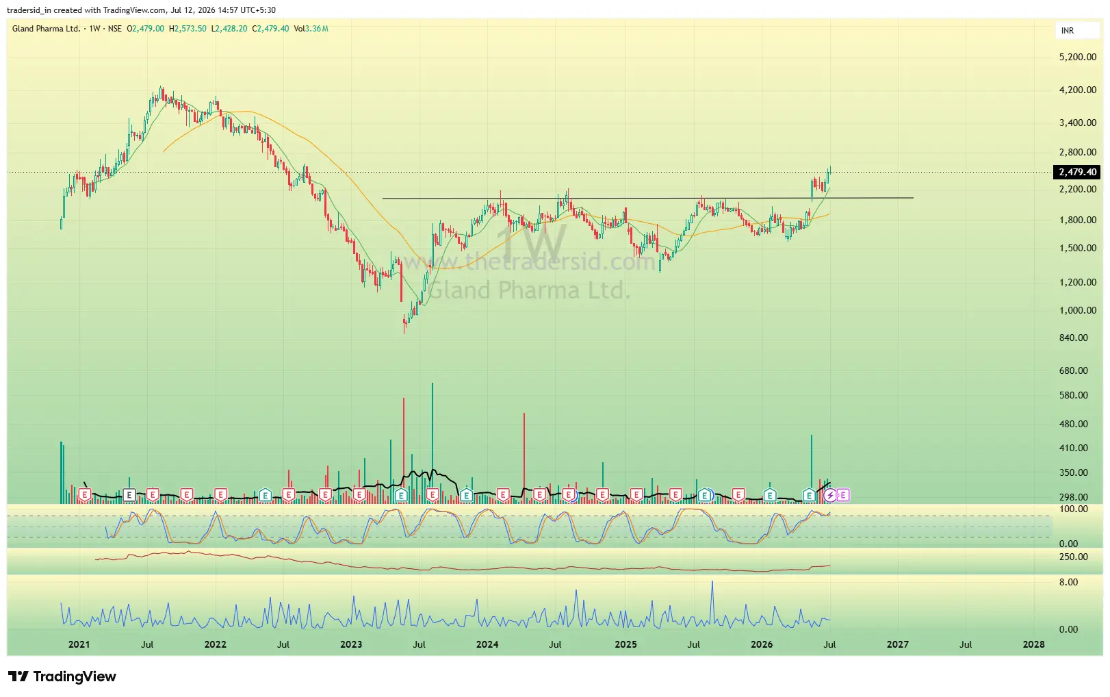
Task: Click the 680.00 price axis label
Action: (x=1074, y=370)
